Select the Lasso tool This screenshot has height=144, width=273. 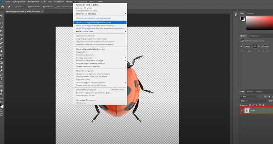[x=1, y=23]
